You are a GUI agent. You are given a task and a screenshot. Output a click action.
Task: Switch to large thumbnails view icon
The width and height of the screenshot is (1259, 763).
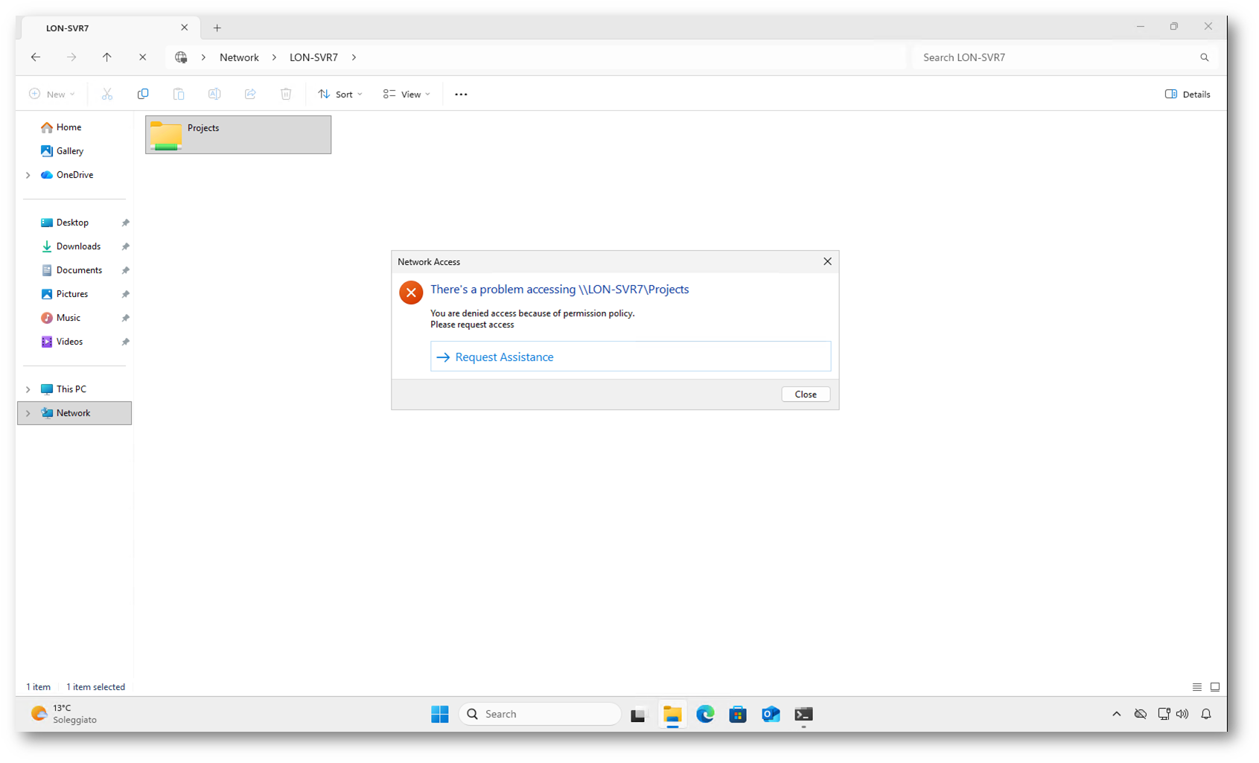point(1214,687)
